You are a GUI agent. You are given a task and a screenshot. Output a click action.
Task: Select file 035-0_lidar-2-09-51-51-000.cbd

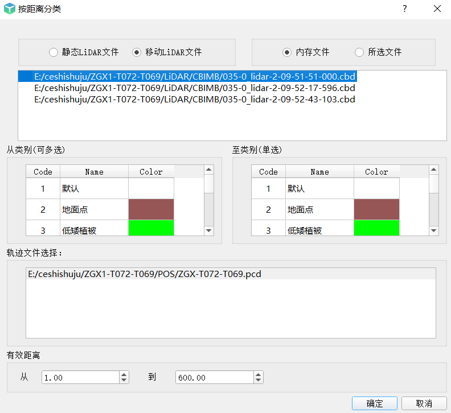tap(187, 76)
